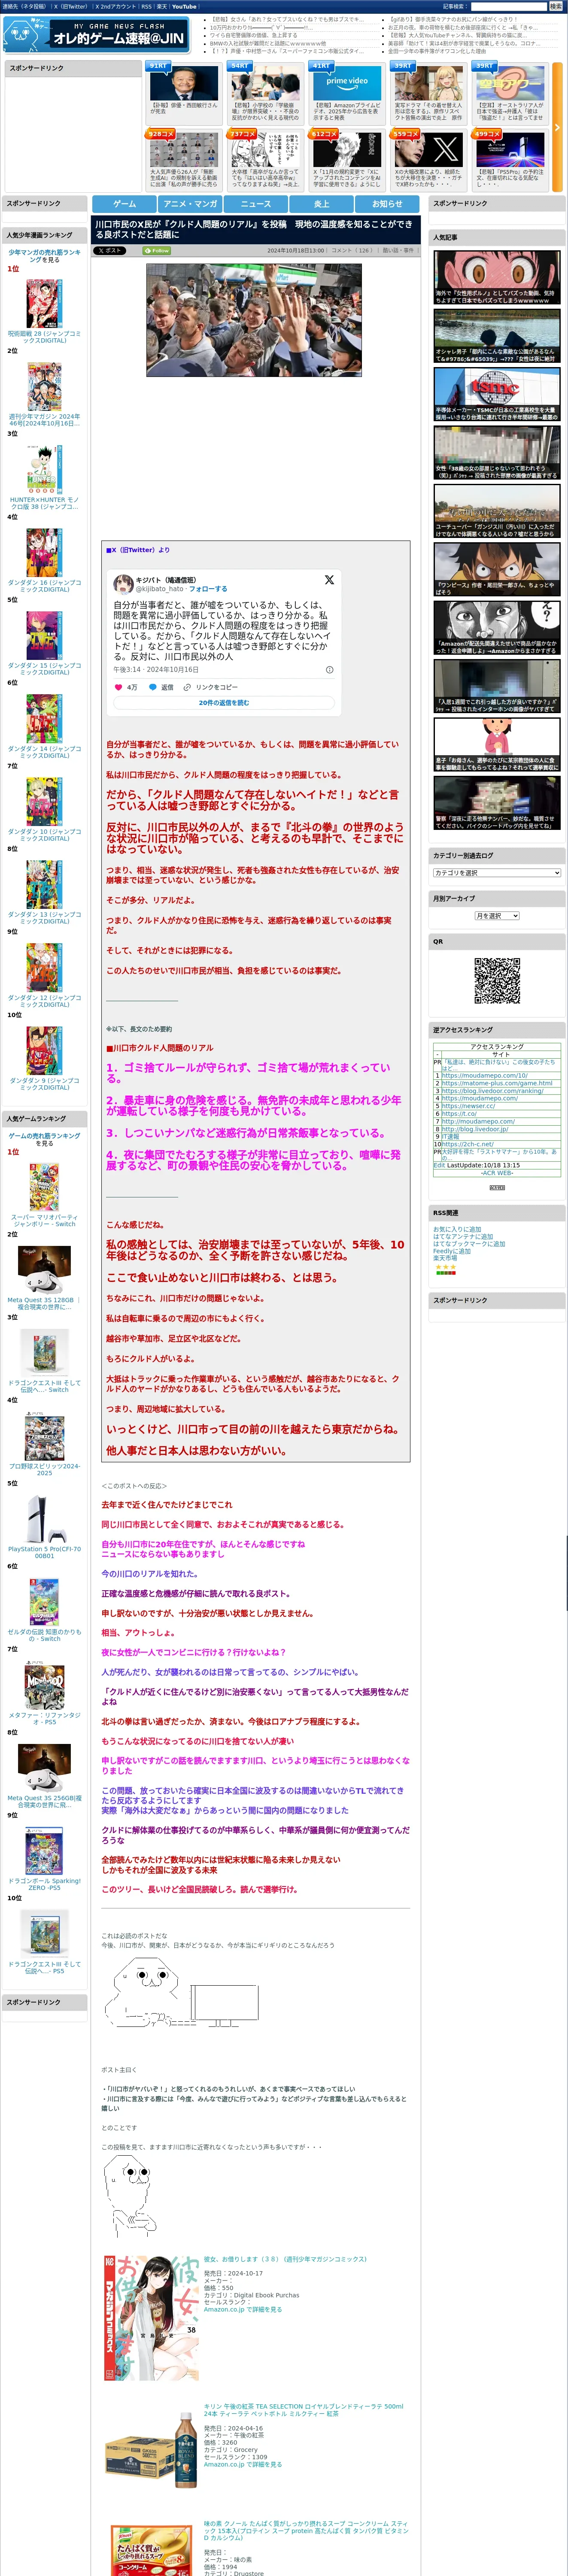Click the QR code image in sidebar
This screenshot has width=568, height=2576.
(497, 981)
